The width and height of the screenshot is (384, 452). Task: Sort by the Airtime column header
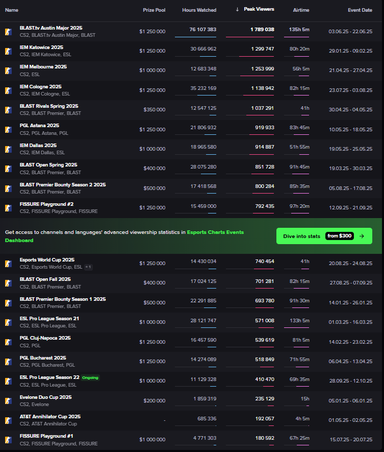(301, 10)
